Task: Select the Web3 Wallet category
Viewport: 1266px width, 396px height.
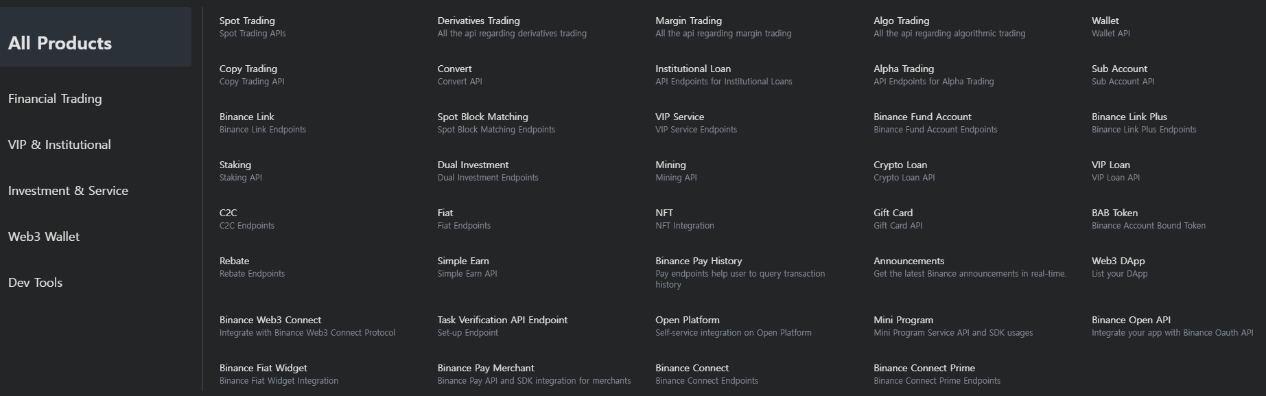Action: click(44, 237)
